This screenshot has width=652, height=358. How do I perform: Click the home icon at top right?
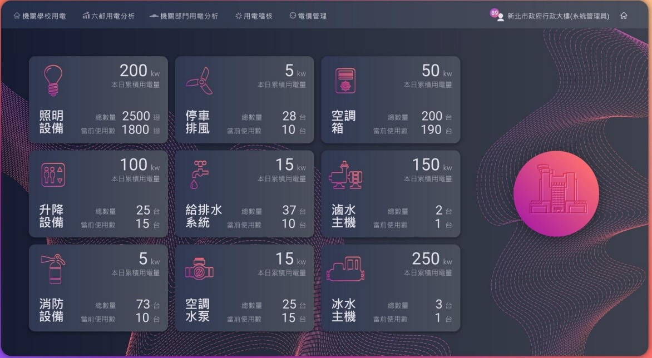tap(624, 16)
